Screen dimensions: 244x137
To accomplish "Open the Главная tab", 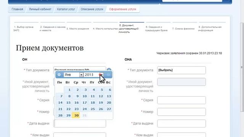I will click(x=17, y=9).
